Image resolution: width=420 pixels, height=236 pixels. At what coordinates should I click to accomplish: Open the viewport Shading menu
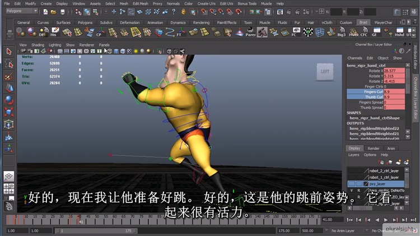pos(38,45)
